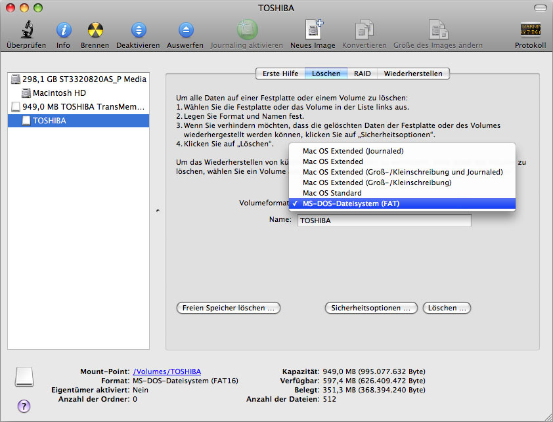
Task: Open the /Volumes/TOSHIBA mount point link
Action: tap(167, 371)
